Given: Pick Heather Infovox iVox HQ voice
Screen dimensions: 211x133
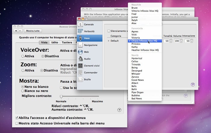Looking at the screenshot, I should 145,50.
